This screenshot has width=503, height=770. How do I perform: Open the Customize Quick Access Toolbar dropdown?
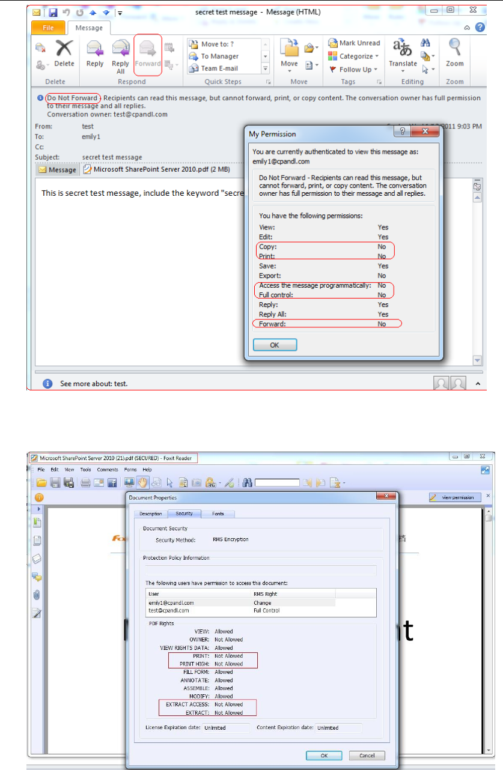(x=120, y=12)
